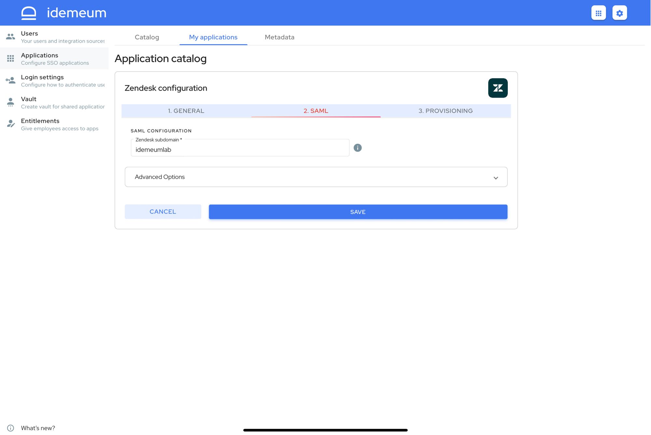Click the What's new info icon
This screenshot has height=435, width=651.
click(10, 428)
